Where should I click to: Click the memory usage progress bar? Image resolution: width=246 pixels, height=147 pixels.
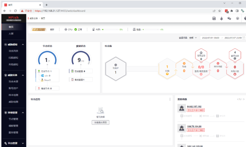[x=110, y=29]
